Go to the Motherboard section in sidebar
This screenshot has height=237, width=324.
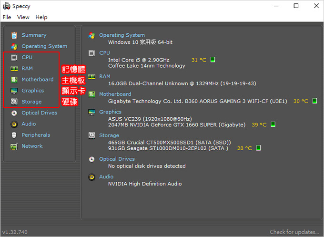(38, 80)
